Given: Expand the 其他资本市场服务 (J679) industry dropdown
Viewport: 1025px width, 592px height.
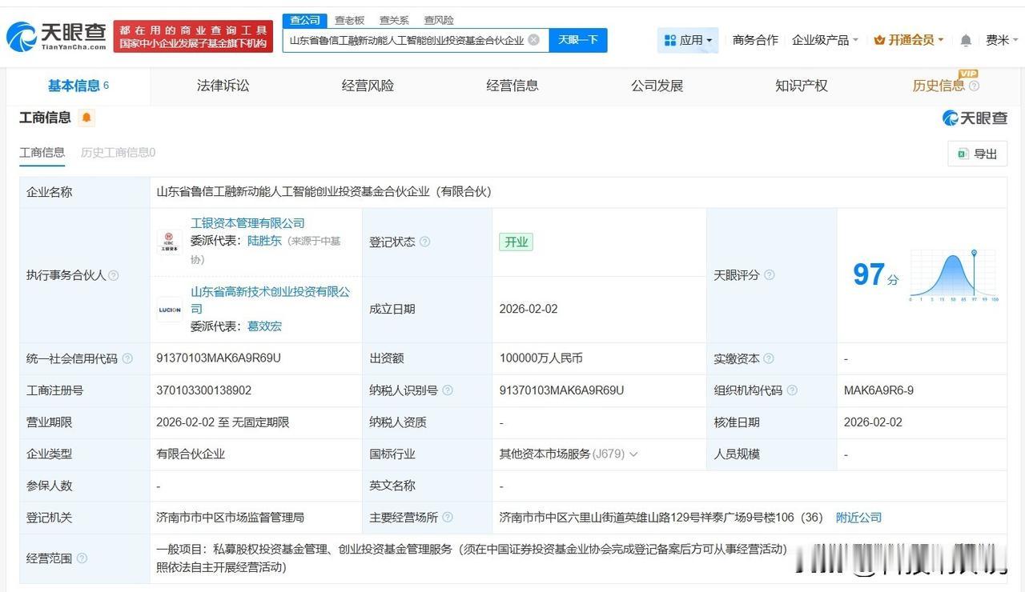Looking at the screenshot, I should (x=633, y=454).
